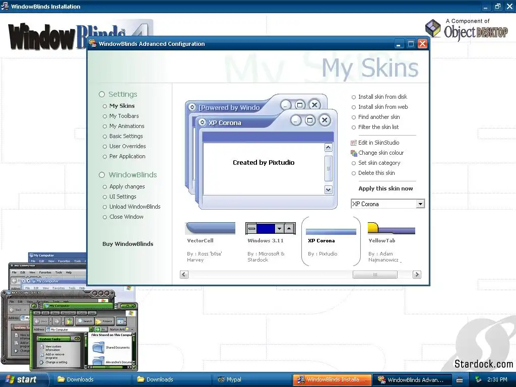Collapse the WindowBlinds section header

pyautogui.click(x=127, y=175)
